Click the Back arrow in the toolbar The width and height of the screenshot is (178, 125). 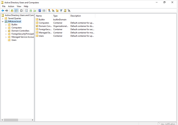pos(3,11)
